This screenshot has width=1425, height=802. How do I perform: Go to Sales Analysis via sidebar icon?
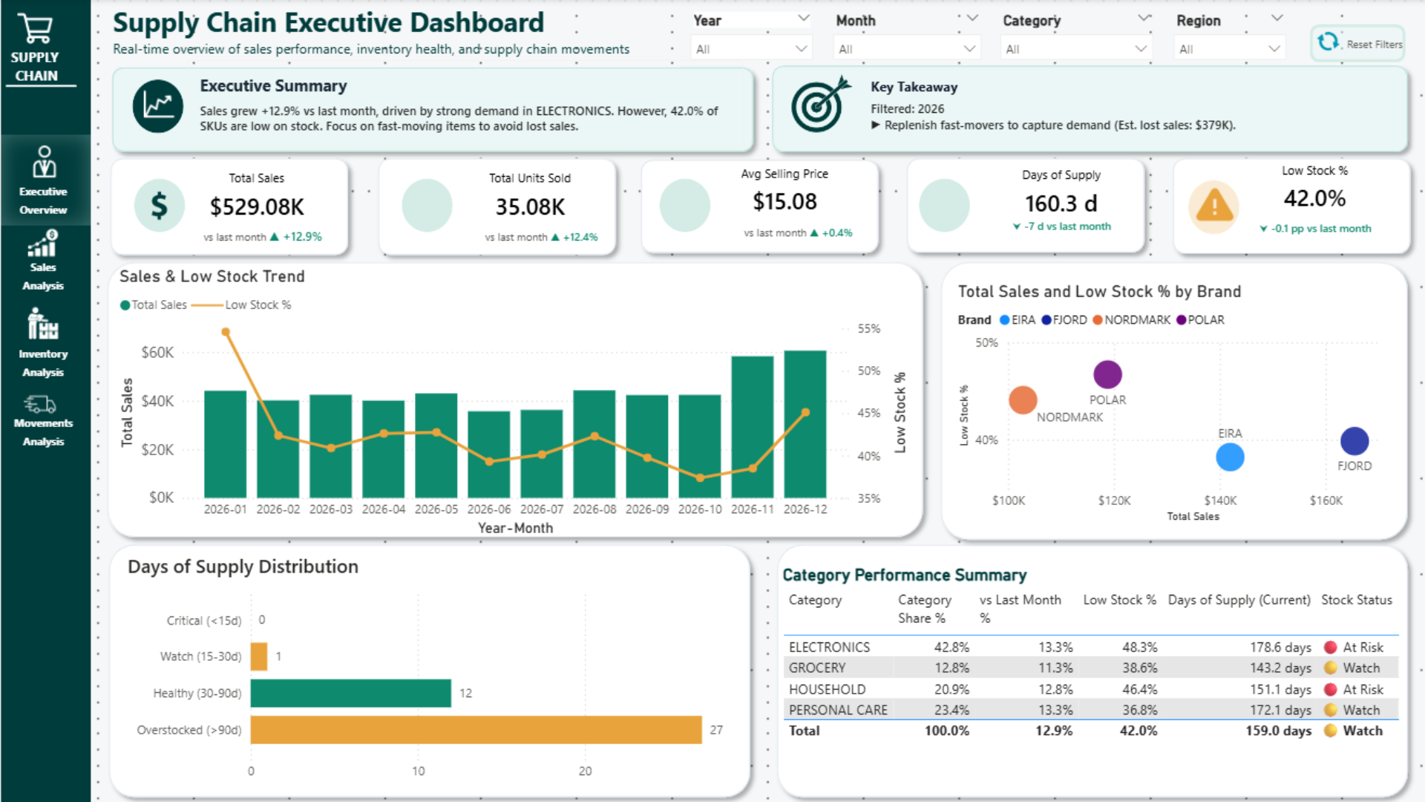[x=42, y=244]
